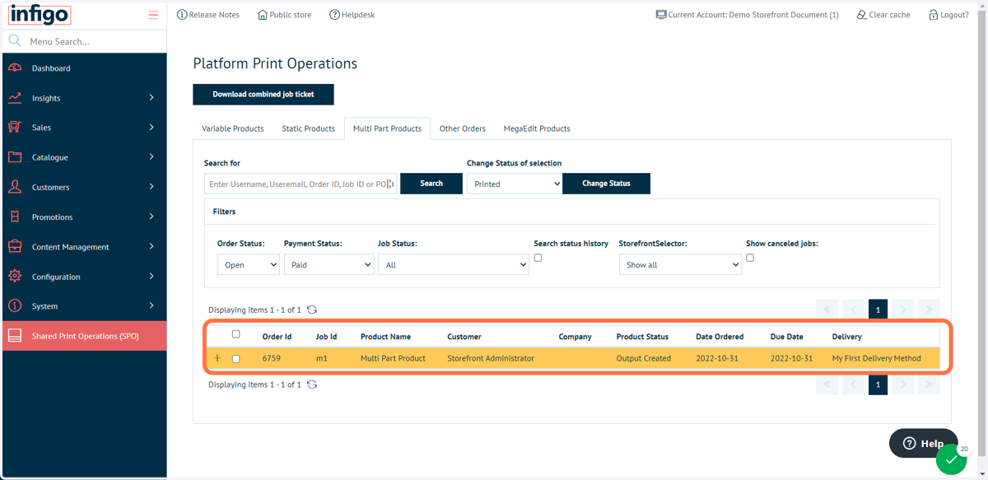Screen dimensions: 988x480
Task: Expand the Insights submenu arrow
Action: tap(151, 98)
